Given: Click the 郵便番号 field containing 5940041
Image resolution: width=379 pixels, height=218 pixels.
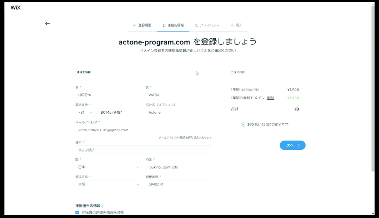Looking at the screenshot, I should pos(178,184).
